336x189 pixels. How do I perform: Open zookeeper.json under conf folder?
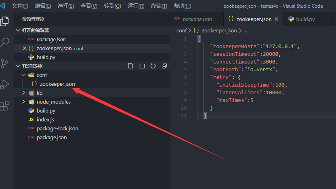click(92, 84)
